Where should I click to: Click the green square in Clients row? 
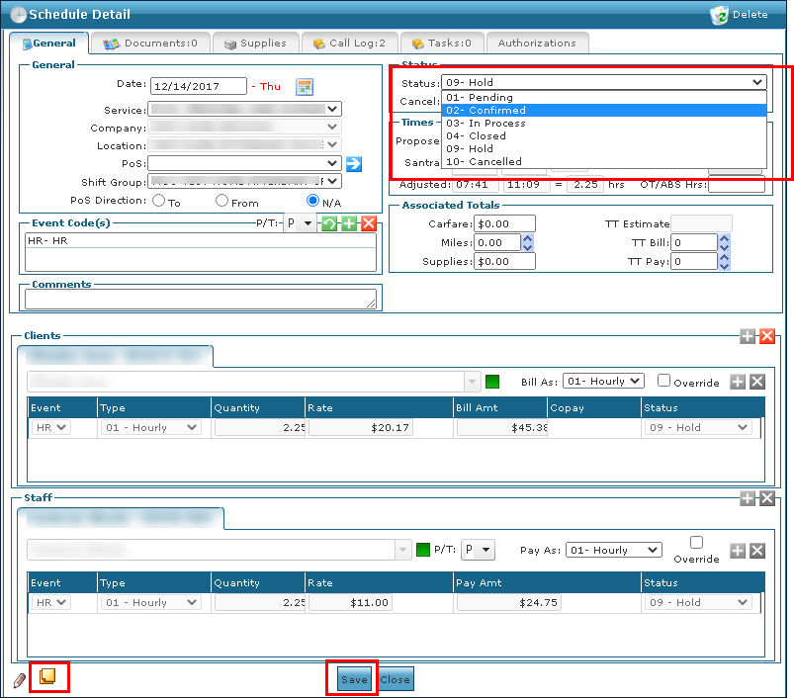point(492,382)
